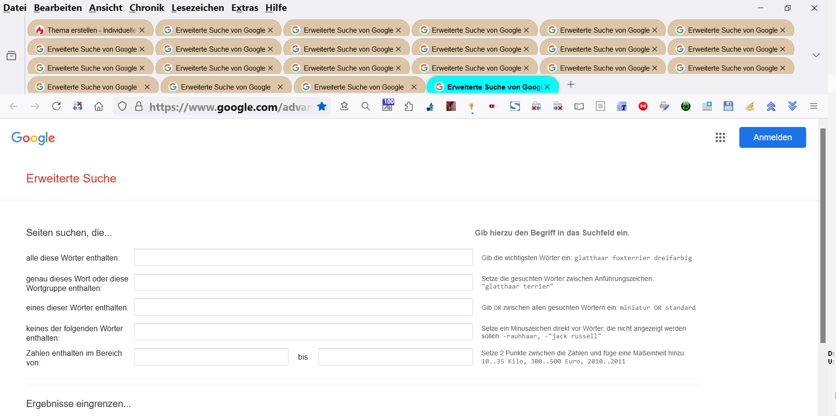This screenshot has height=416, width=836.
Task: Click the lightbulb toolbar icon
Action: point(472,107)
